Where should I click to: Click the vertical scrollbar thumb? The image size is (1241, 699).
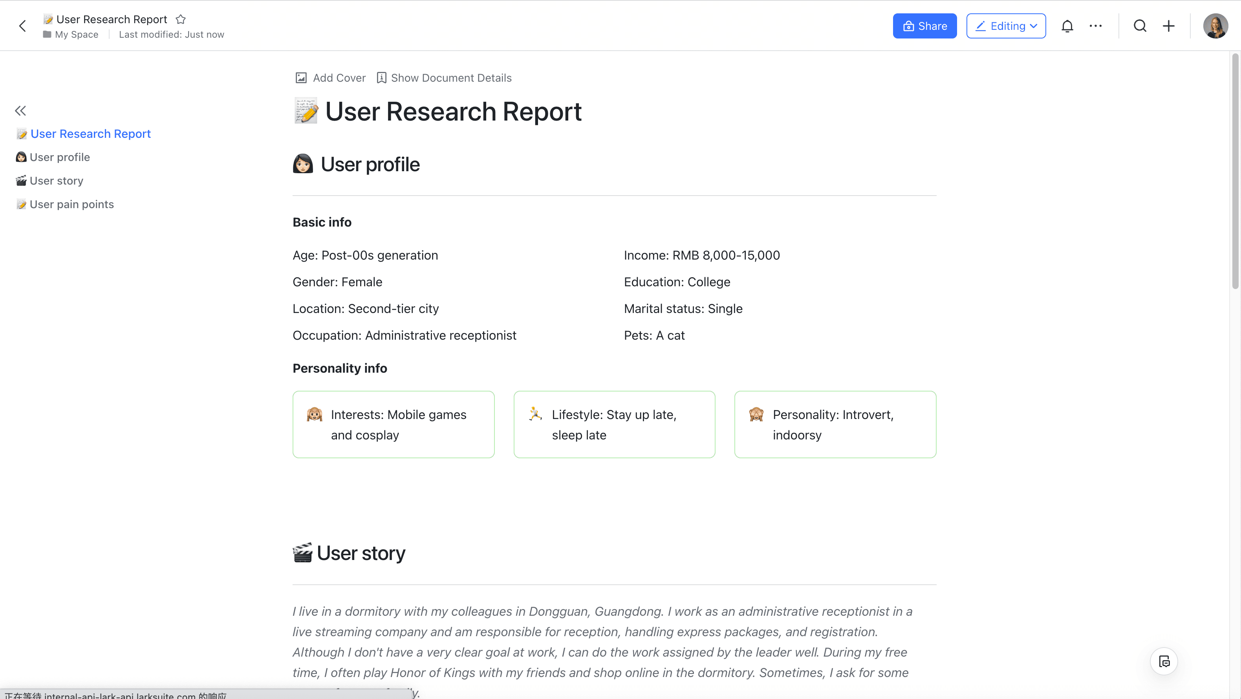tap(1235, 171)
